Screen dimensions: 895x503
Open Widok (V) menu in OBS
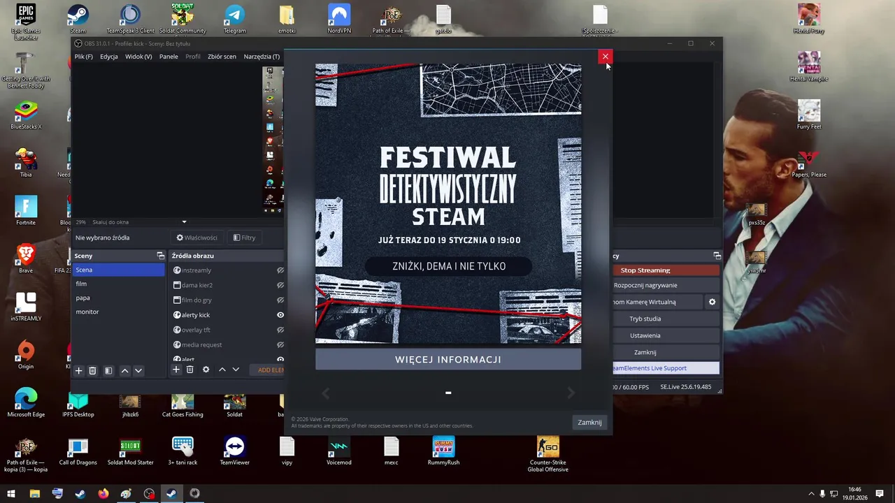pos(138,57)
